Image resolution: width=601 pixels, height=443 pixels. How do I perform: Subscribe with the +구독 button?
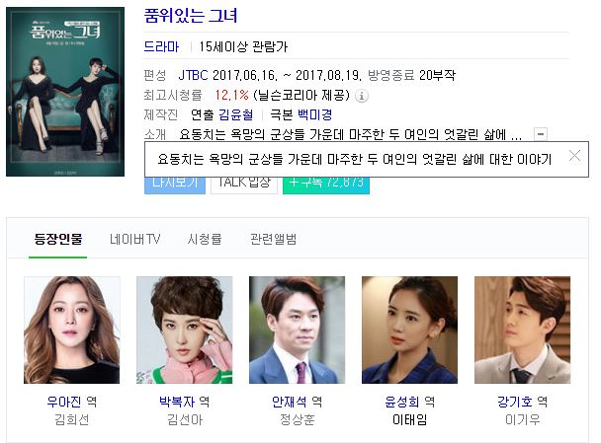coord(326,185)
